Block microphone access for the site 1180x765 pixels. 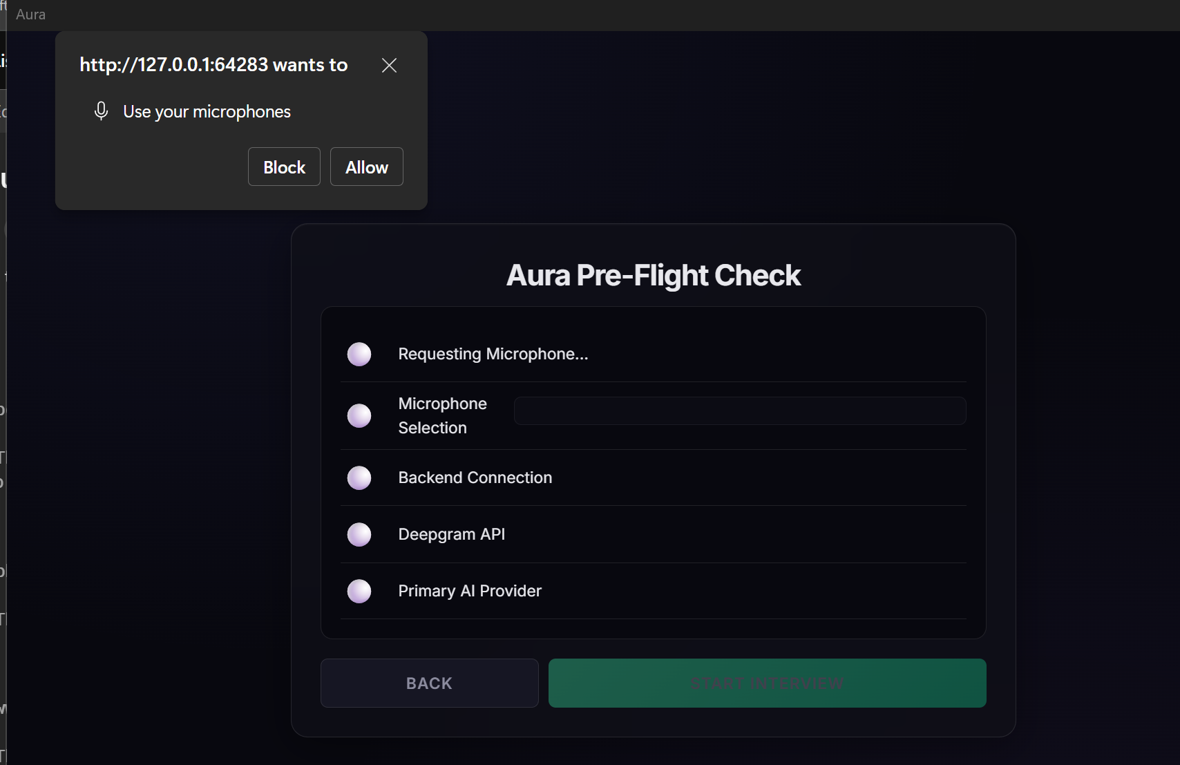pos(284,167)
